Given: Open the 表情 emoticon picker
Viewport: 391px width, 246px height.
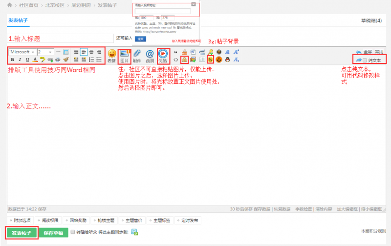Looking at the screenshot, I should 112,55.
